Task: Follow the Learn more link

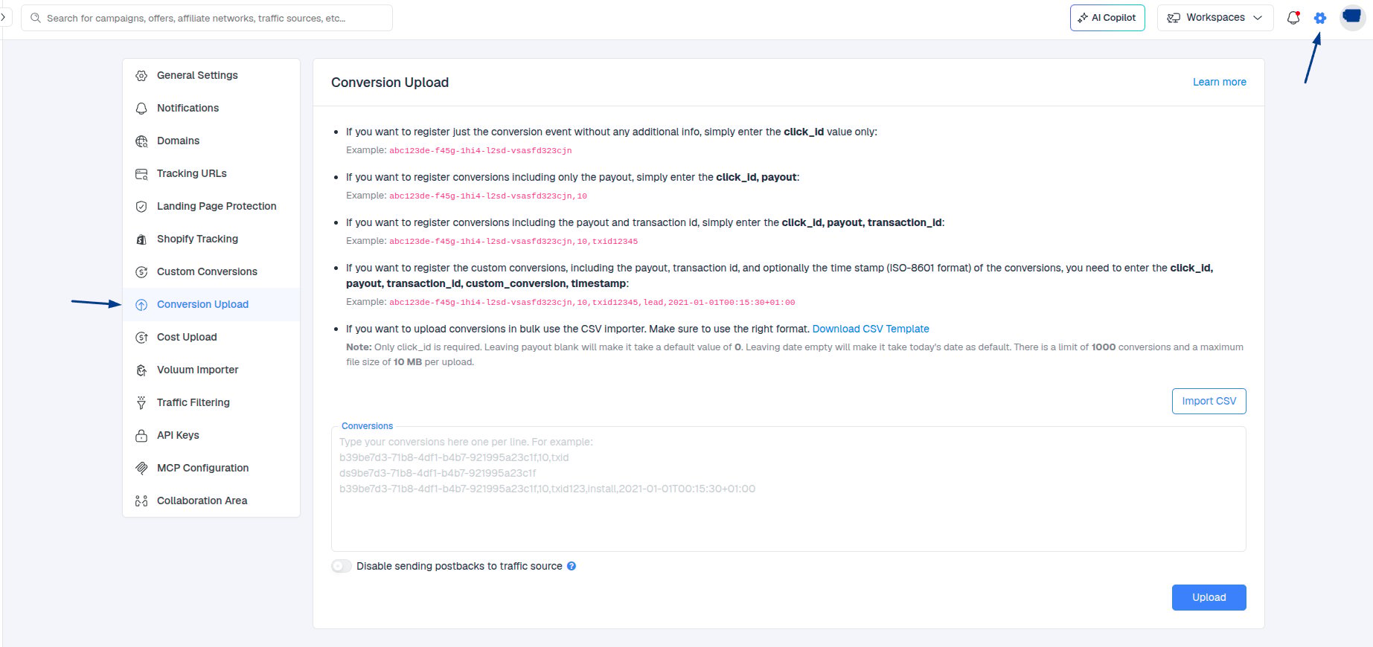Action: point(1219,82)
